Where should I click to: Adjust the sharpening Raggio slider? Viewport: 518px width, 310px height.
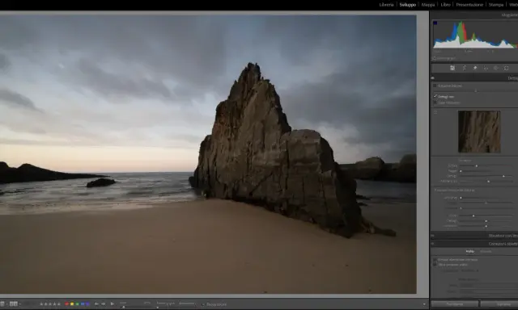(461, 171)
